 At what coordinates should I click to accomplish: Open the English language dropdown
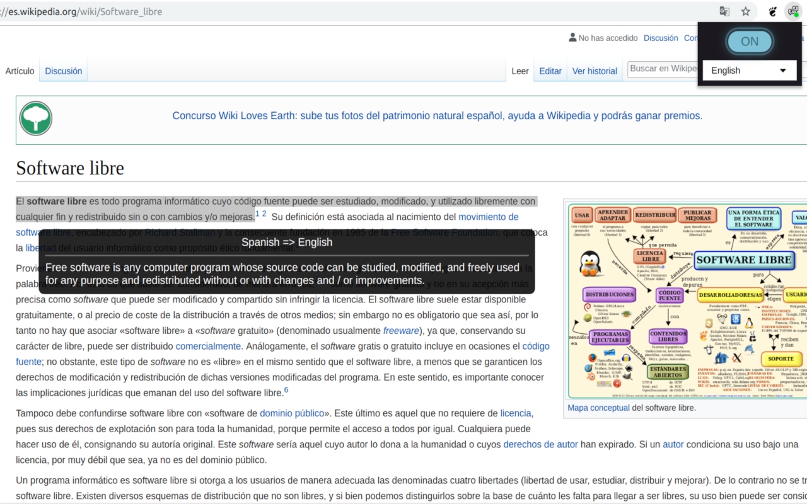(x=750, y=71)
